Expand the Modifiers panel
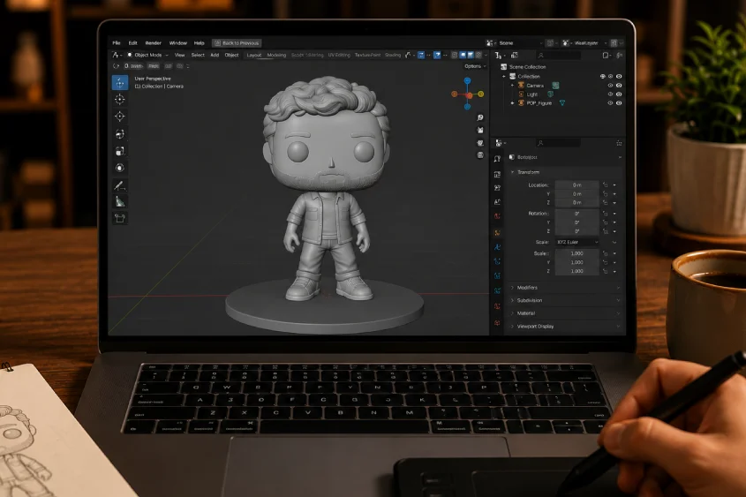The height and width of the screenshot is (497, 746). point(565,288)
